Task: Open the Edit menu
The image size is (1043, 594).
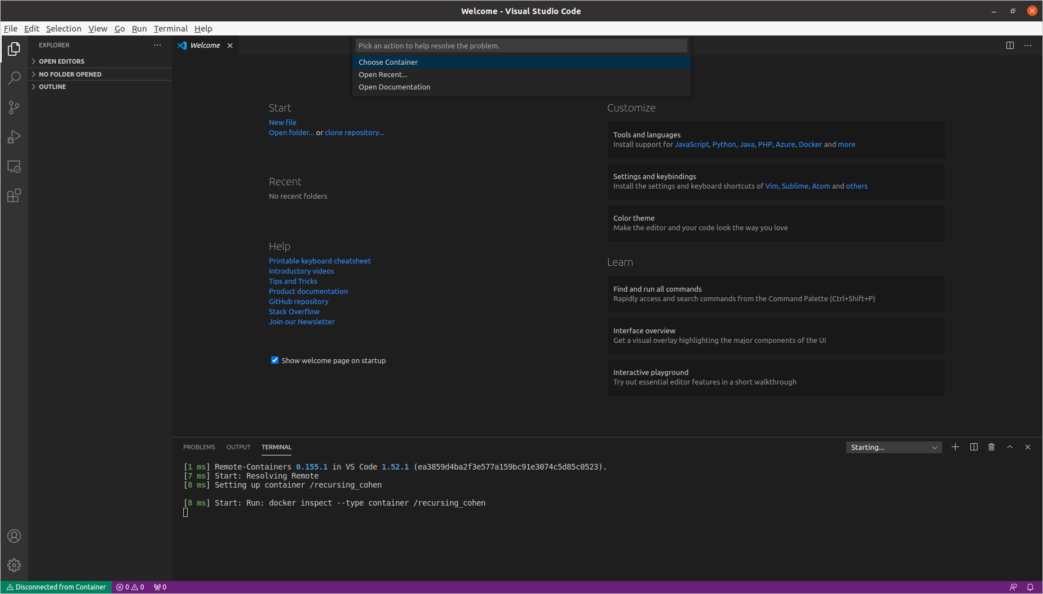Action: click(32, 29)
